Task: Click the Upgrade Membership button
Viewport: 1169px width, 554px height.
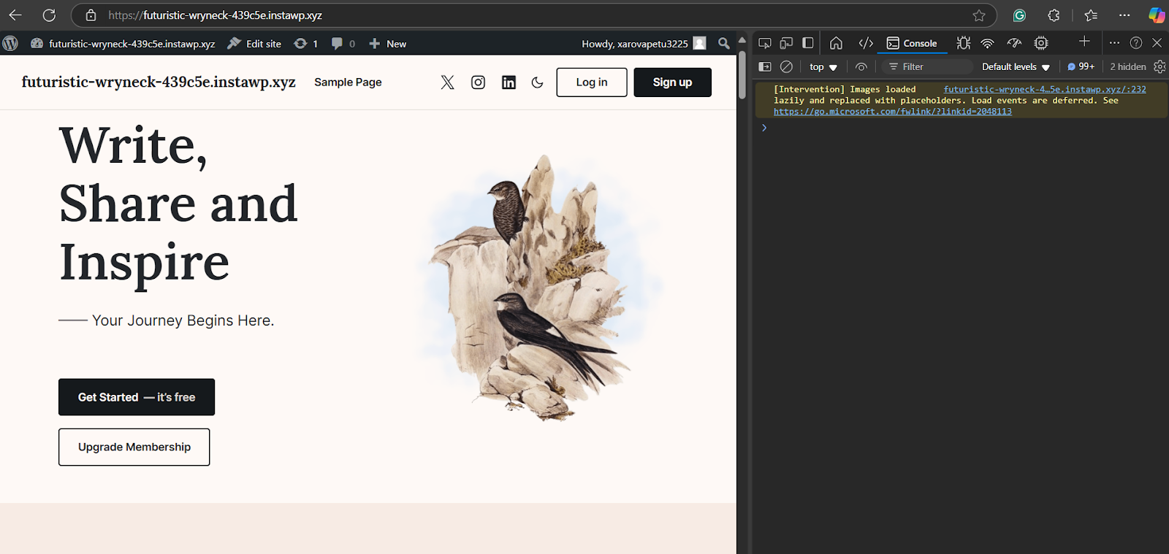Action: click(x=134, y=447)
